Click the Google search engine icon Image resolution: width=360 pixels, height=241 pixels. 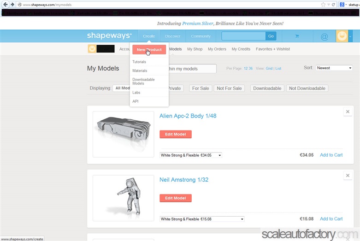[x=342, y=4]
